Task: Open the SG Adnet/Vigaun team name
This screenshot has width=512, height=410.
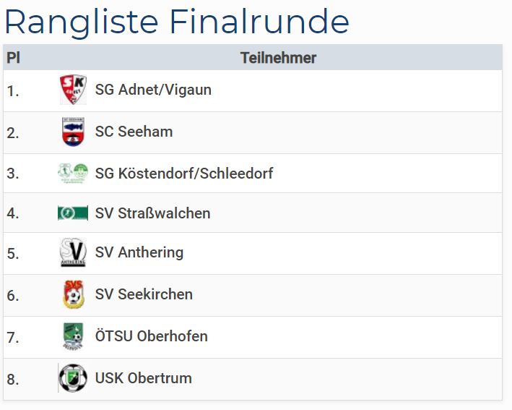Action: 153,90
